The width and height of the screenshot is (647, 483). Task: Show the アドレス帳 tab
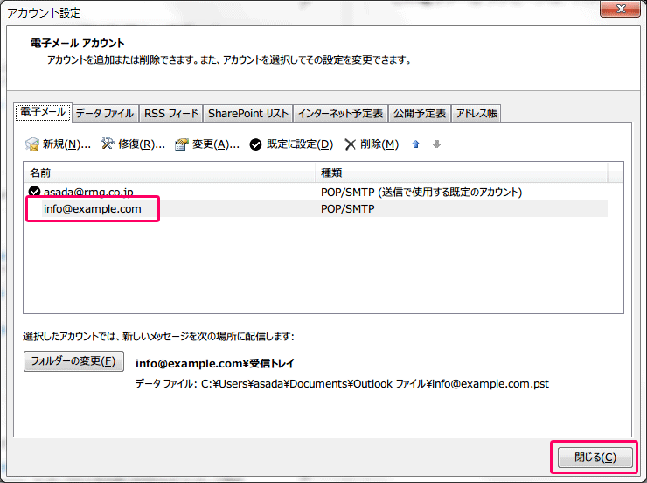[x=477, y=113]
